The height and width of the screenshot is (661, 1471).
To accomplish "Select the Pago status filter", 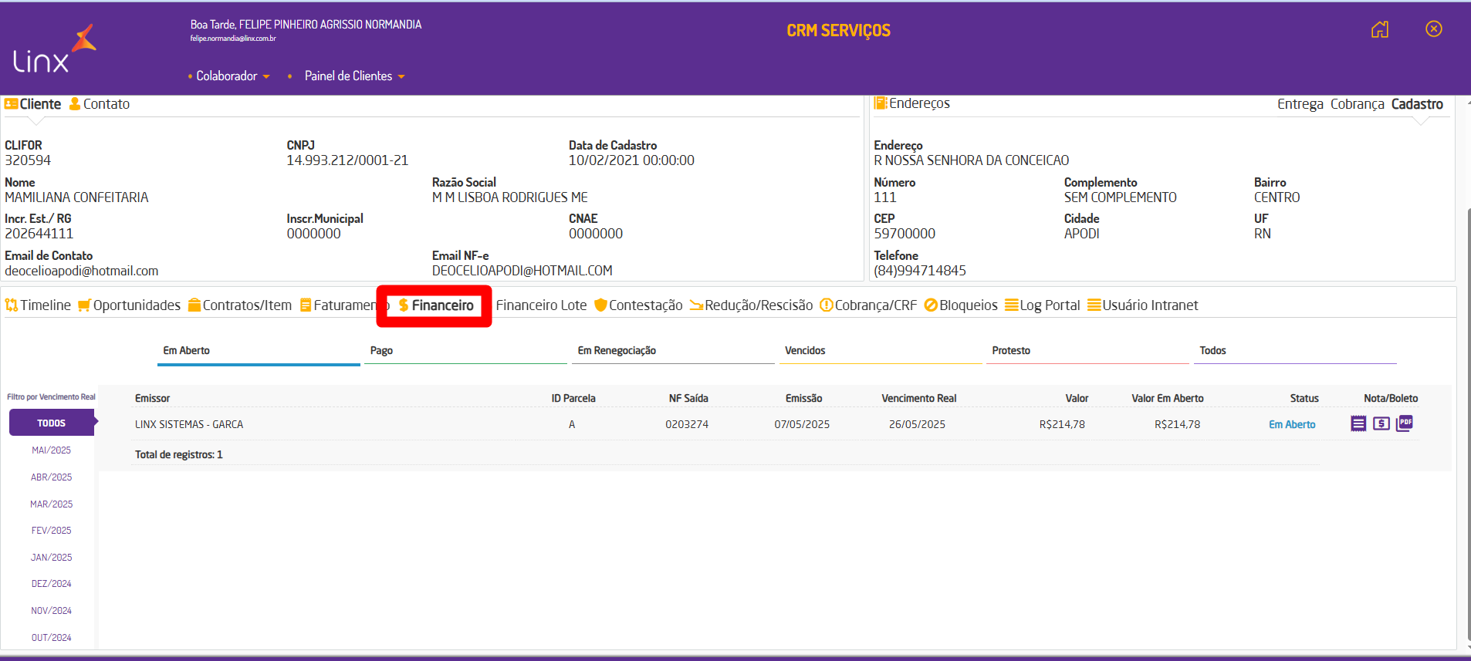I will [x=381, y=351].
